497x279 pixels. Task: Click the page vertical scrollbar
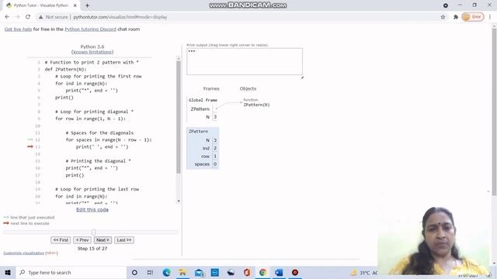tap(494, 112)
